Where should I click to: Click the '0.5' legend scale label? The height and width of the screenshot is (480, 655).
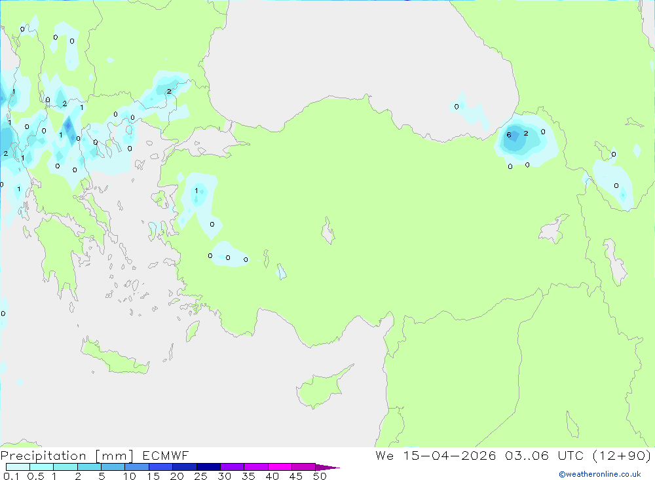coord(35,476)
